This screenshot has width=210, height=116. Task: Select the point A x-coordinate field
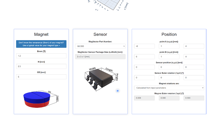(x=144, y=46)
